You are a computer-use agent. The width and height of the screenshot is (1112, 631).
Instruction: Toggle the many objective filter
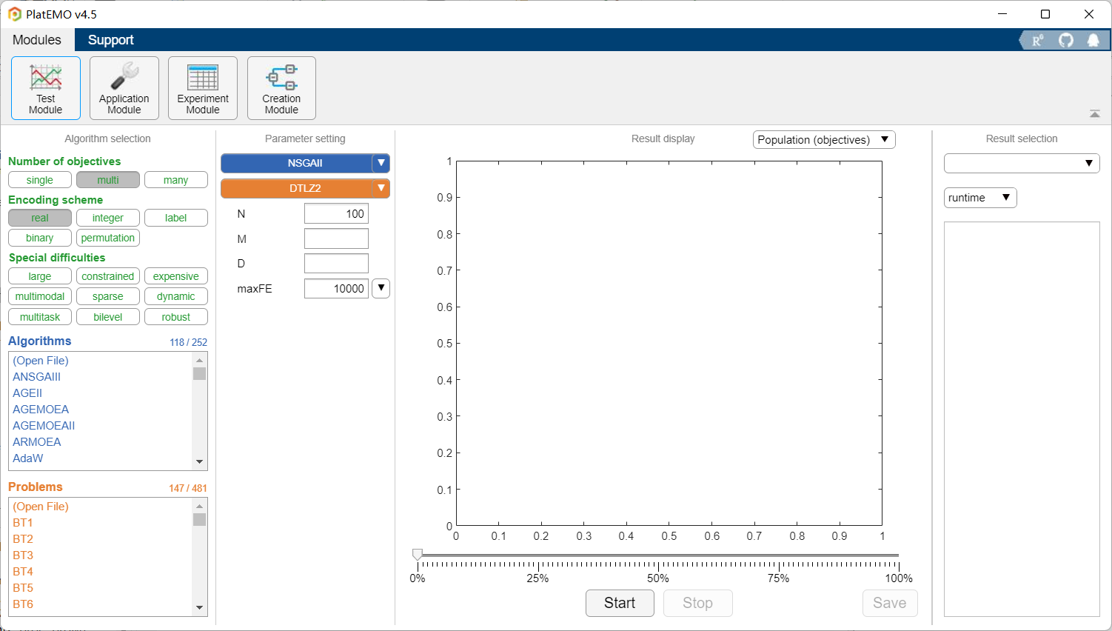(176, 180)
